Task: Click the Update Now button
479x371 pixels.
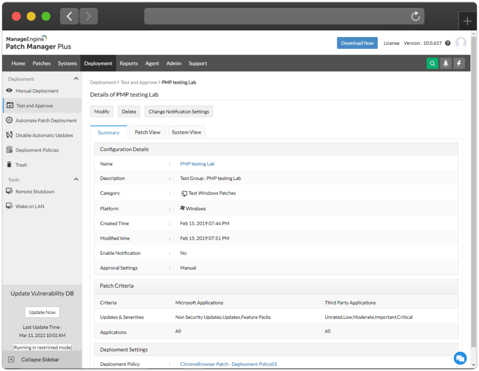Action: (42, 312)
